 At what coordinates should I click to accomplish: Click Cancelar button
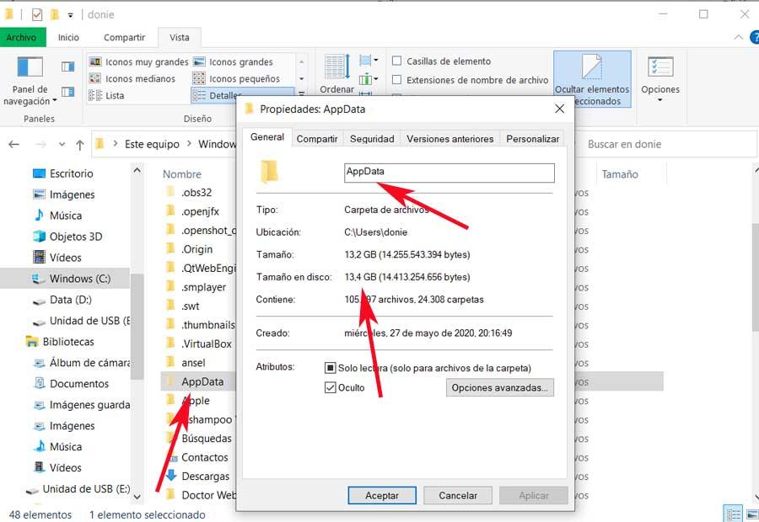[x=458, y=495]
